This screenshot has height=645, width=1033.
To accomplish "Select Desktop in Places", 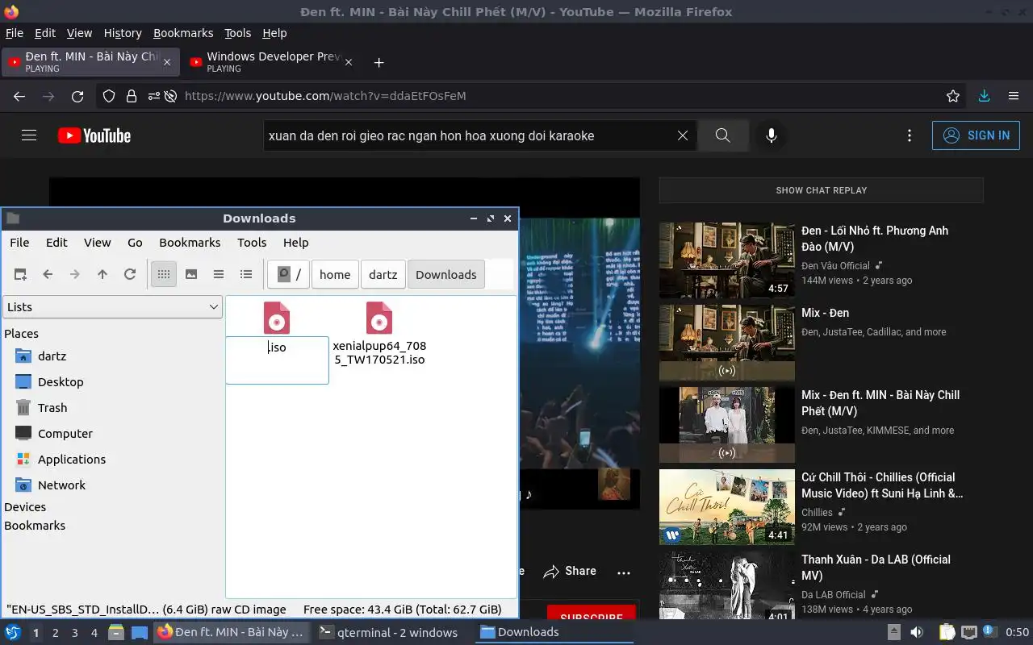I will click(x=61, y=382).
